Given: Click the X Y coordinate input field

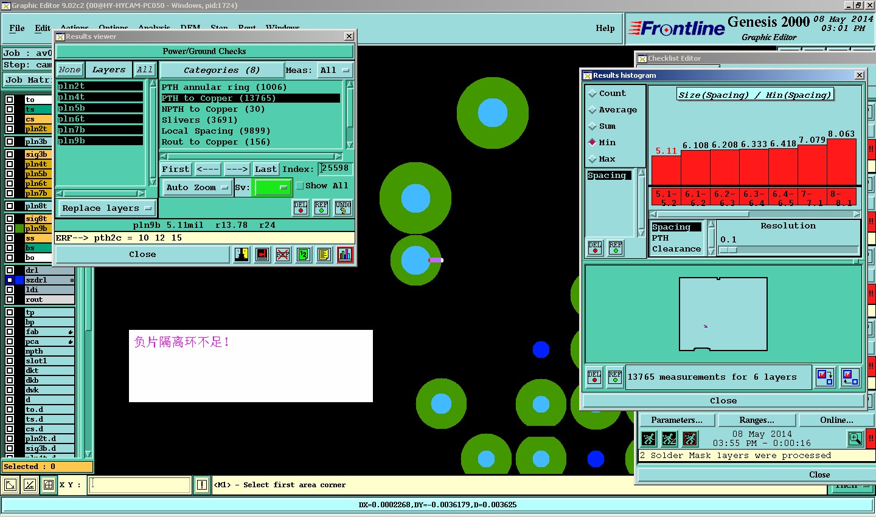Looking at the screenshot, I should pyautogui.click(x=140, y=485).
